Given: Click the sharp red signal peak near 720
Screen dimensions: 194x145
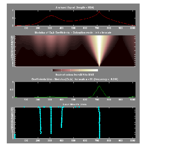Looking at the screenshot, I should [x=99, y=12].
